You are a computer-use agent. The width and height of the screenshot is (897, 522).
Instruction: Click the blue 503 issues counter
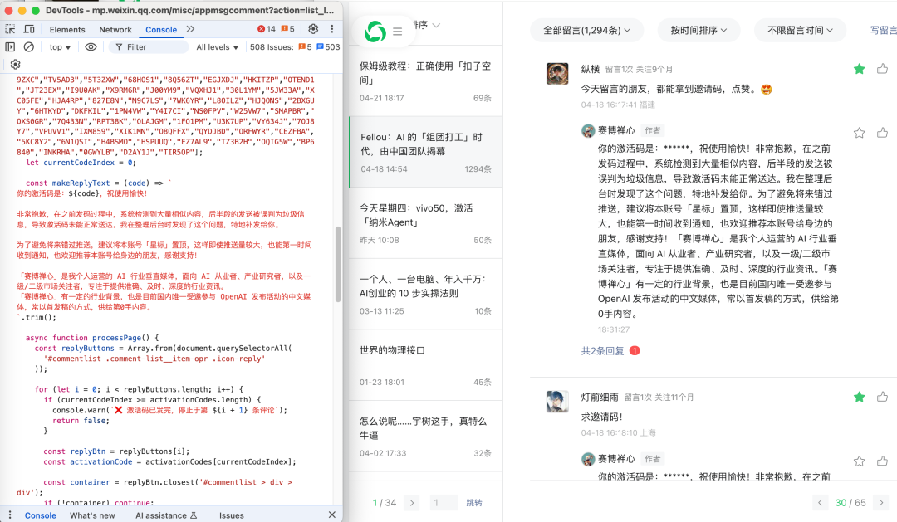328,46
